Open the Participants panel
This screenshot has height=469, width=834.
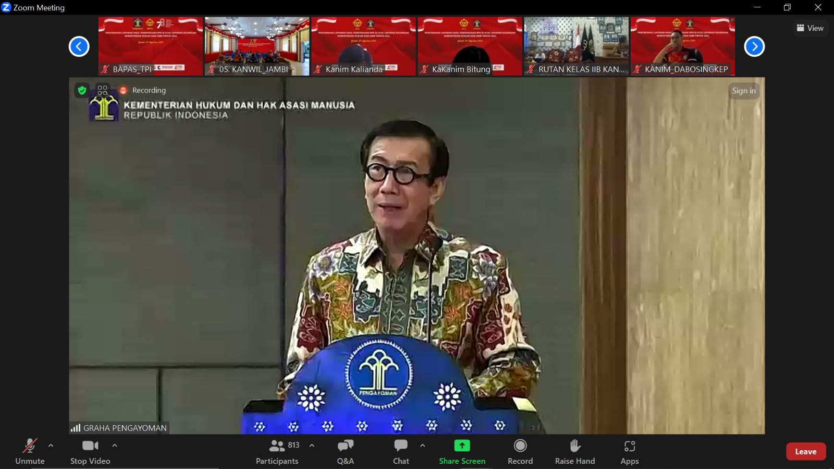[277, 451]
